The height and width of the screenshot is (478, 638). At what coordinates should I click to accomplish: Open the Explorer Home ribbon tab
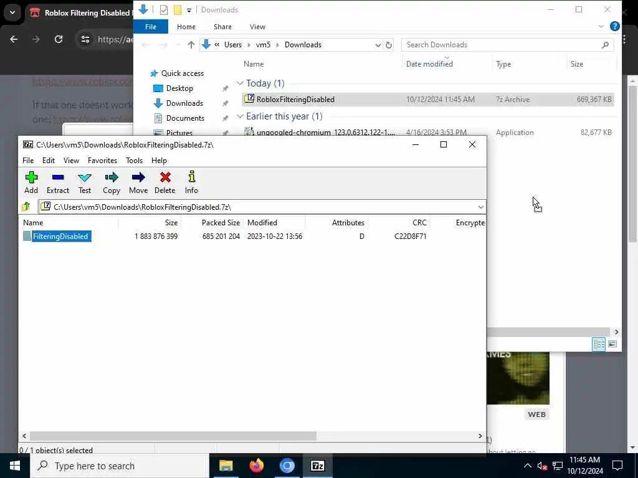186,26
